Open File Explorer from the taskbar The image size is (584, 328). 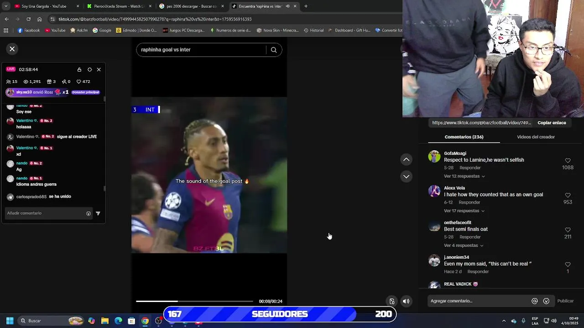(x=105, y=321)
